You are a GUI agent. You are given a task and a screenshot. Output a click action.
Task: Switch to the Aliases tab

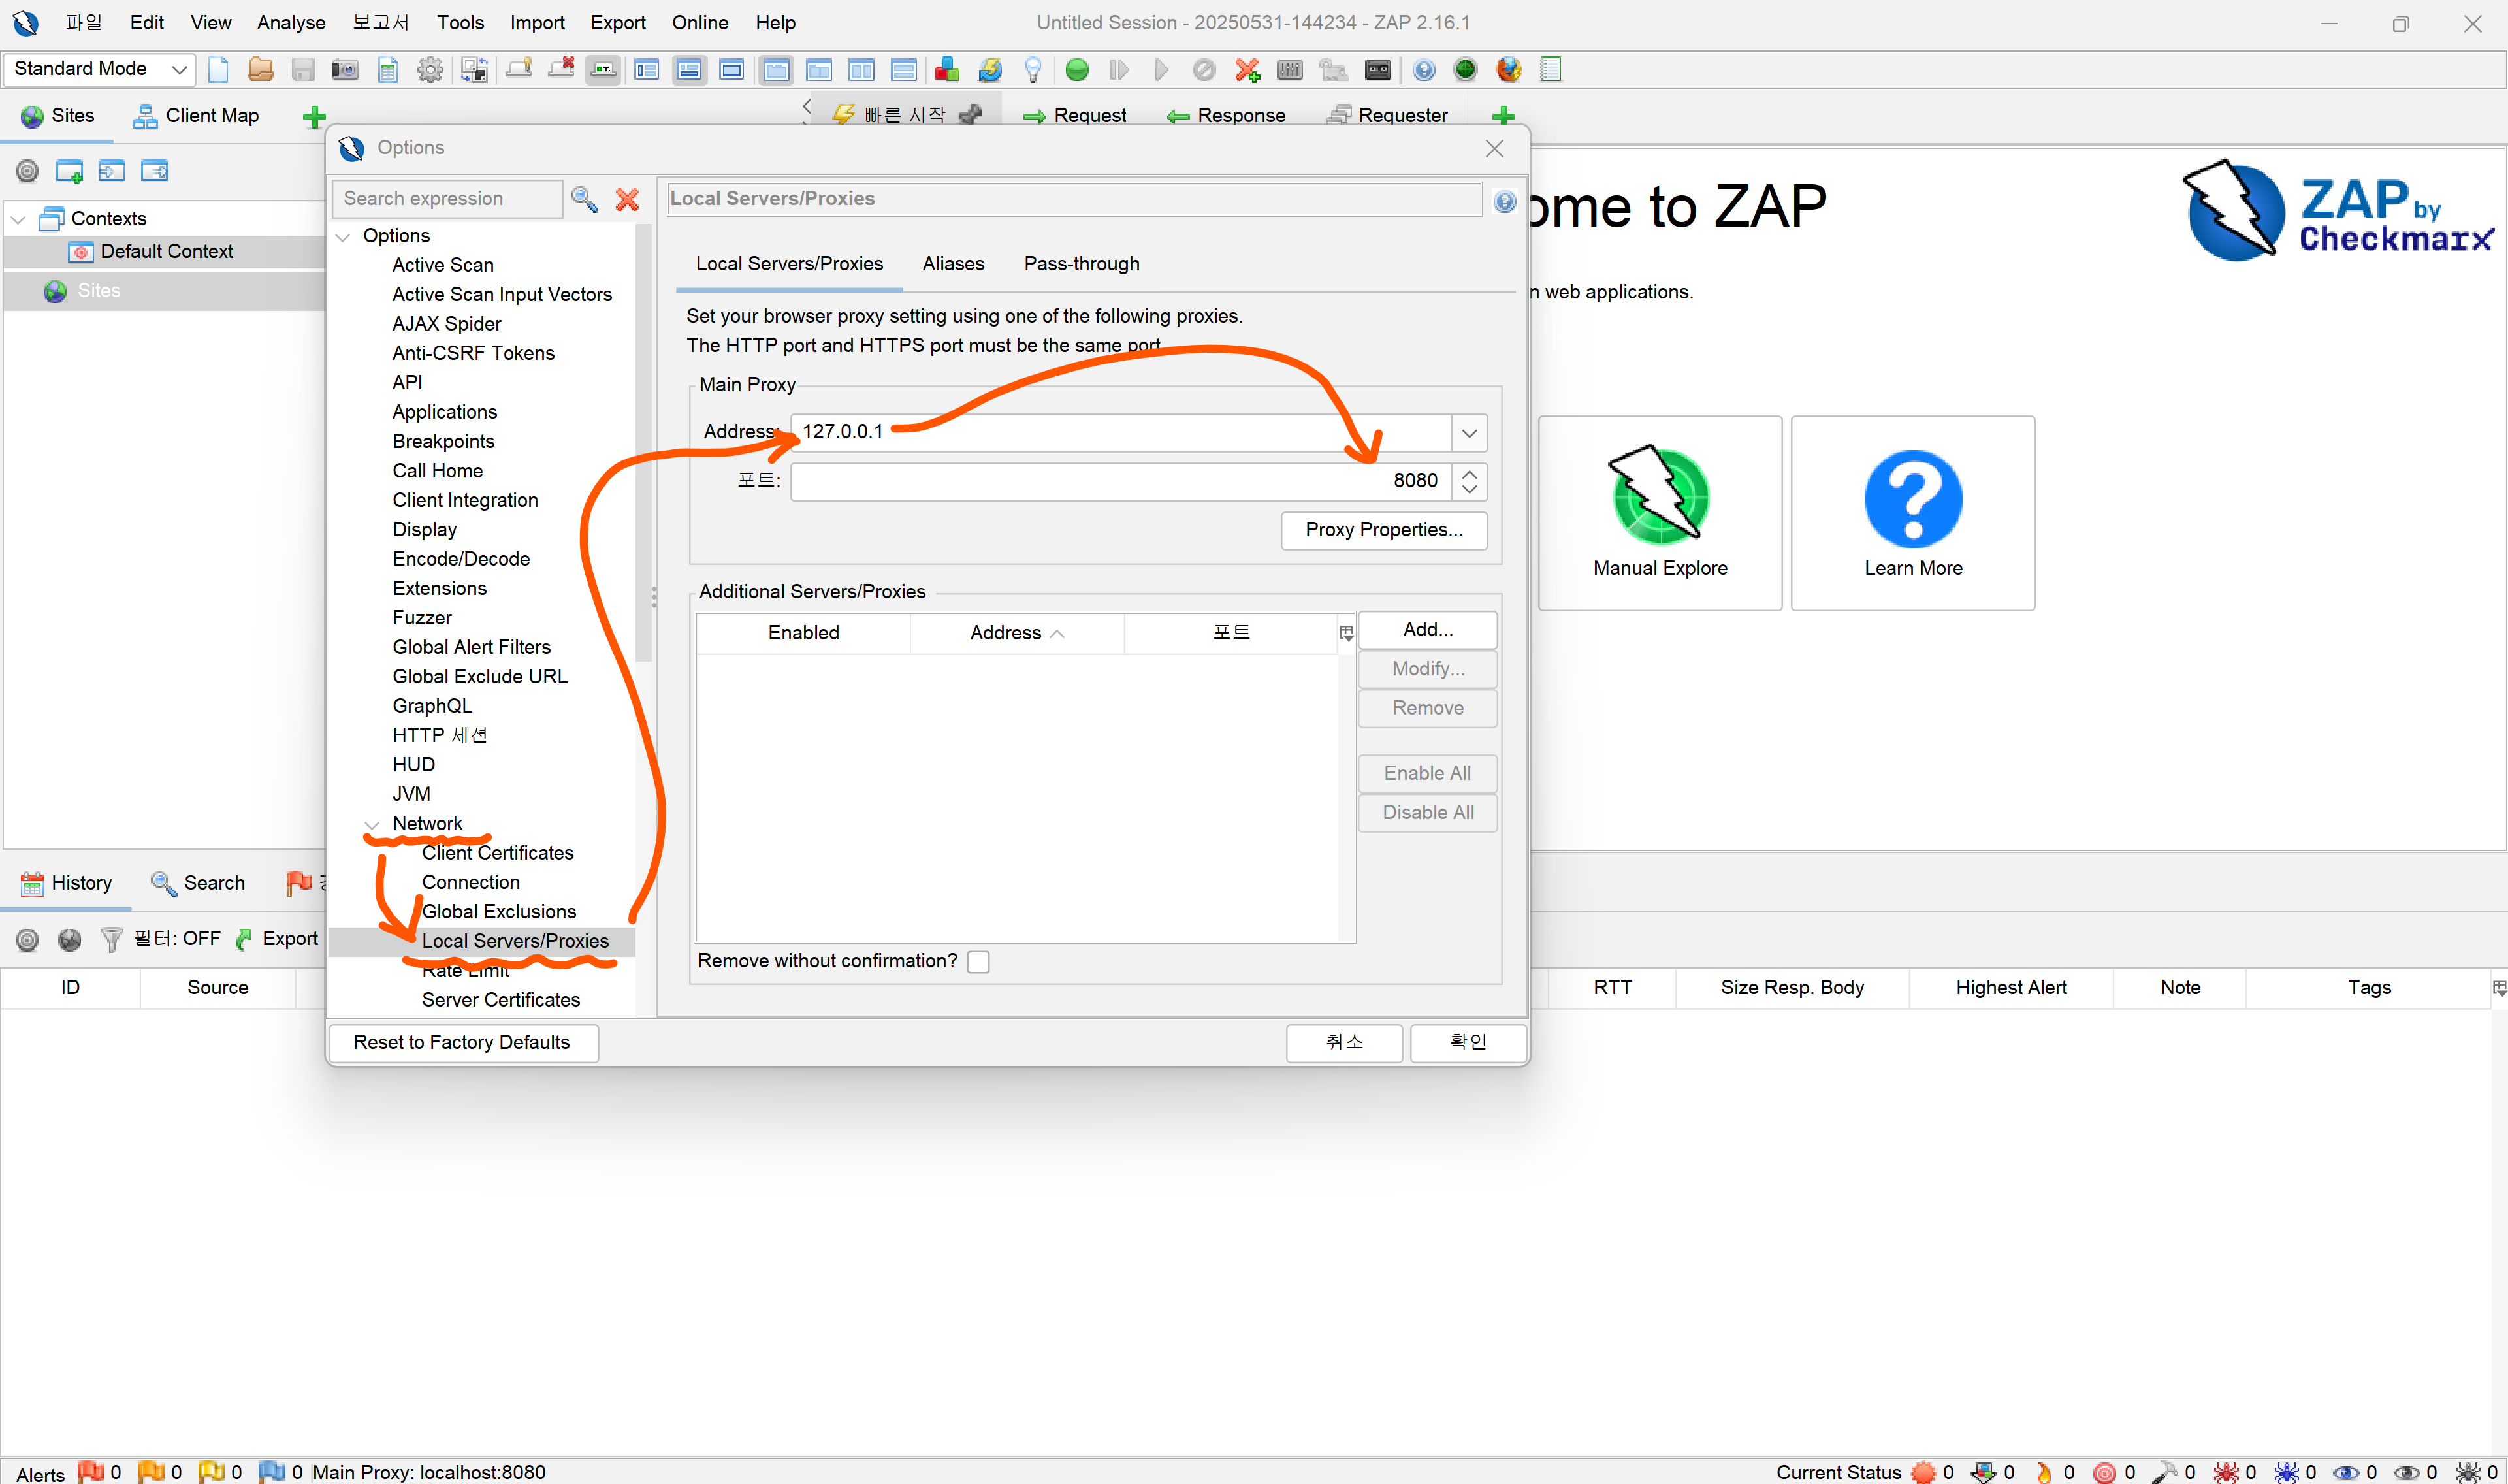953,264
